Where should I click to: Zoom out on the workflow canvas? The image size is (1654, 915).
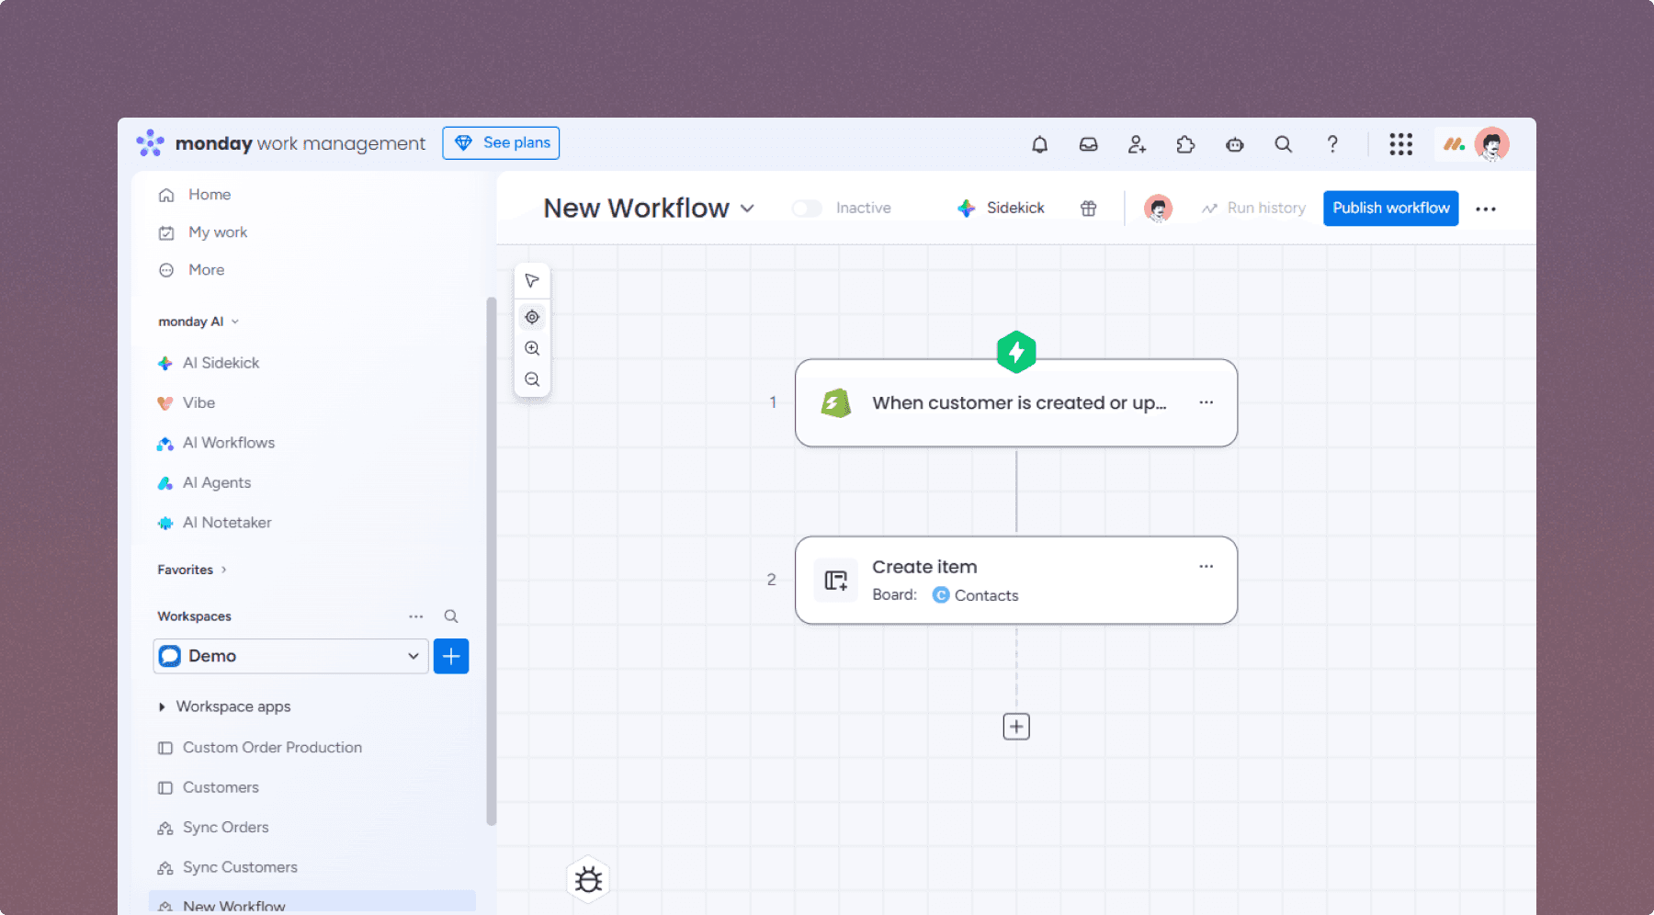click(532, 379)
